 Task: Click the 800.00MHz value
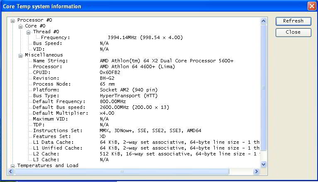point(113,101)
